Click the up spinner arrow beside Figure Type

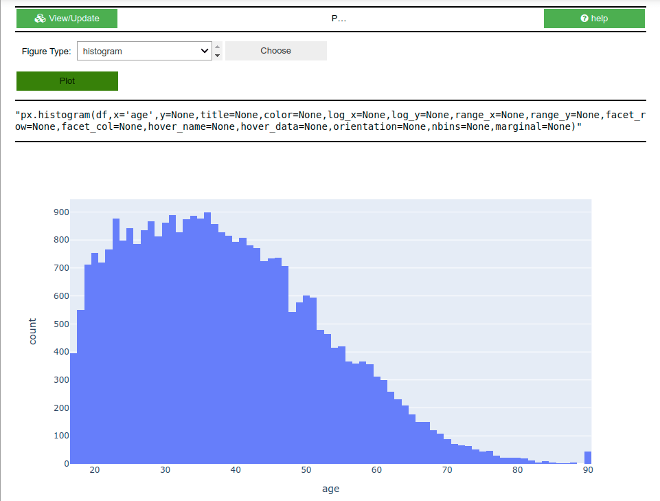218,47
